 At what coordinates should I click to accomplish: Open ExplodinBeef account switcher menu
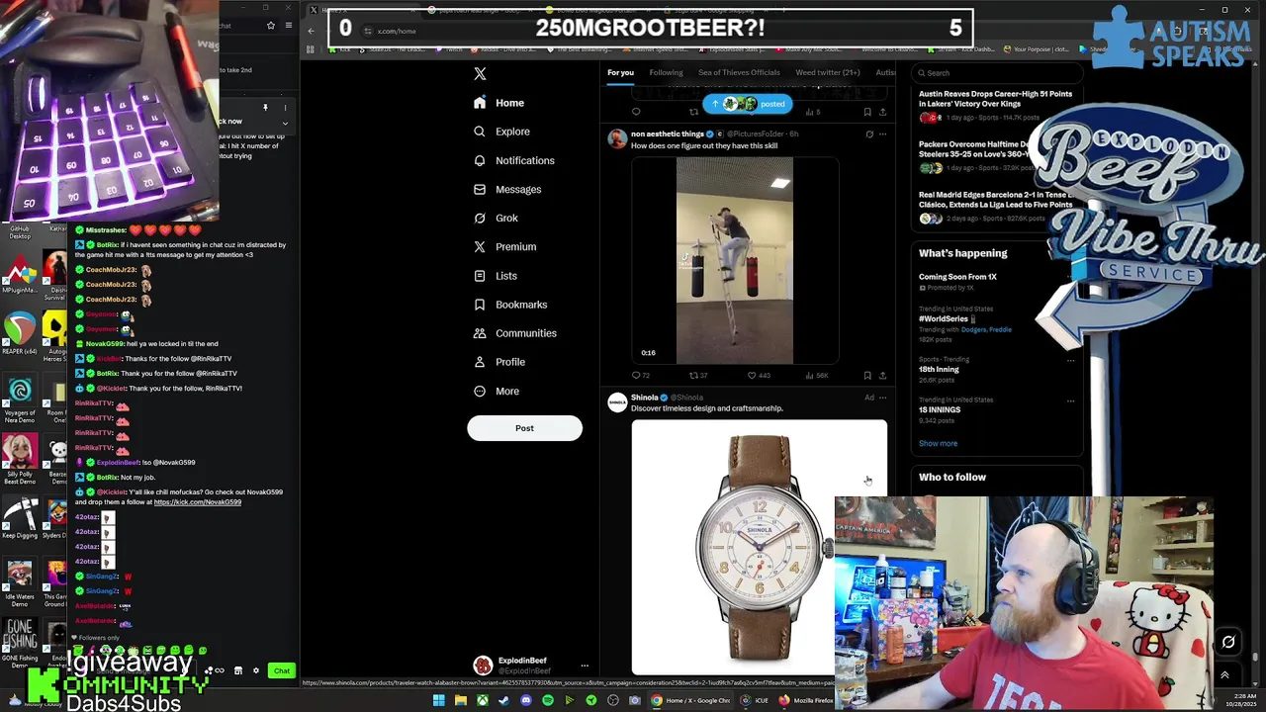531,666
